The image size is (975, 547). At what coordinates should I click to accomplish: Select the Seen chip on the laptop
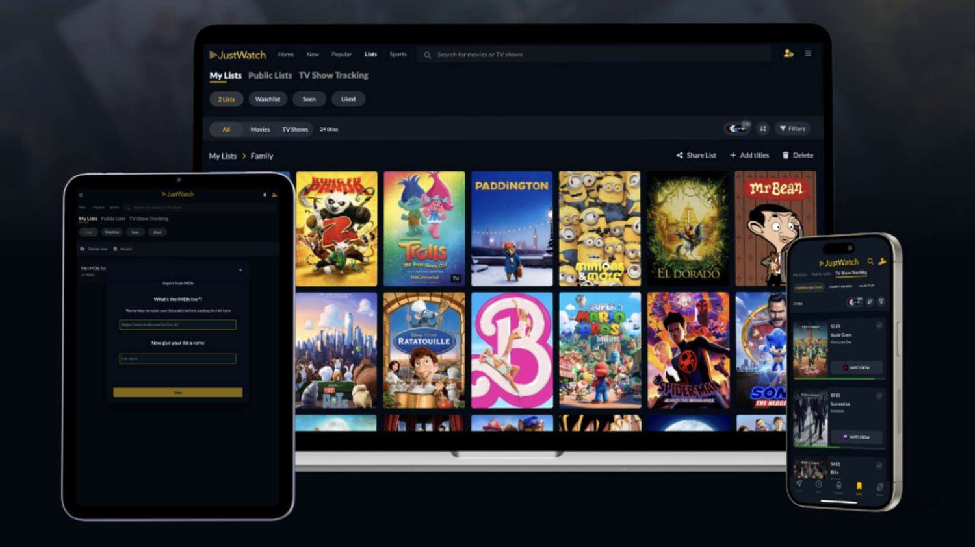pos(309,99)
